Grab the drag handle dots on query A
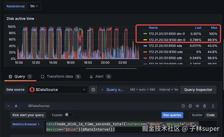The image size is (224, 137). (213, 106)
